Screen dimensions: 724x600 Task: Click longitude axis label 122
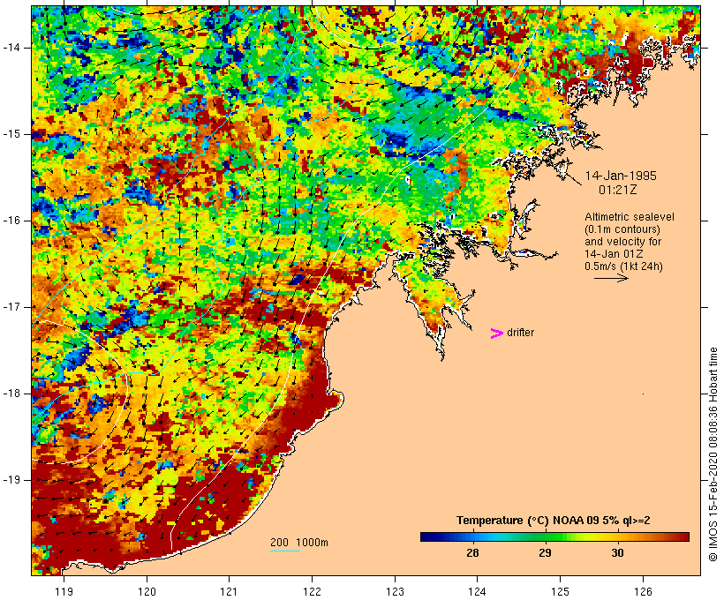pos(313,592)
